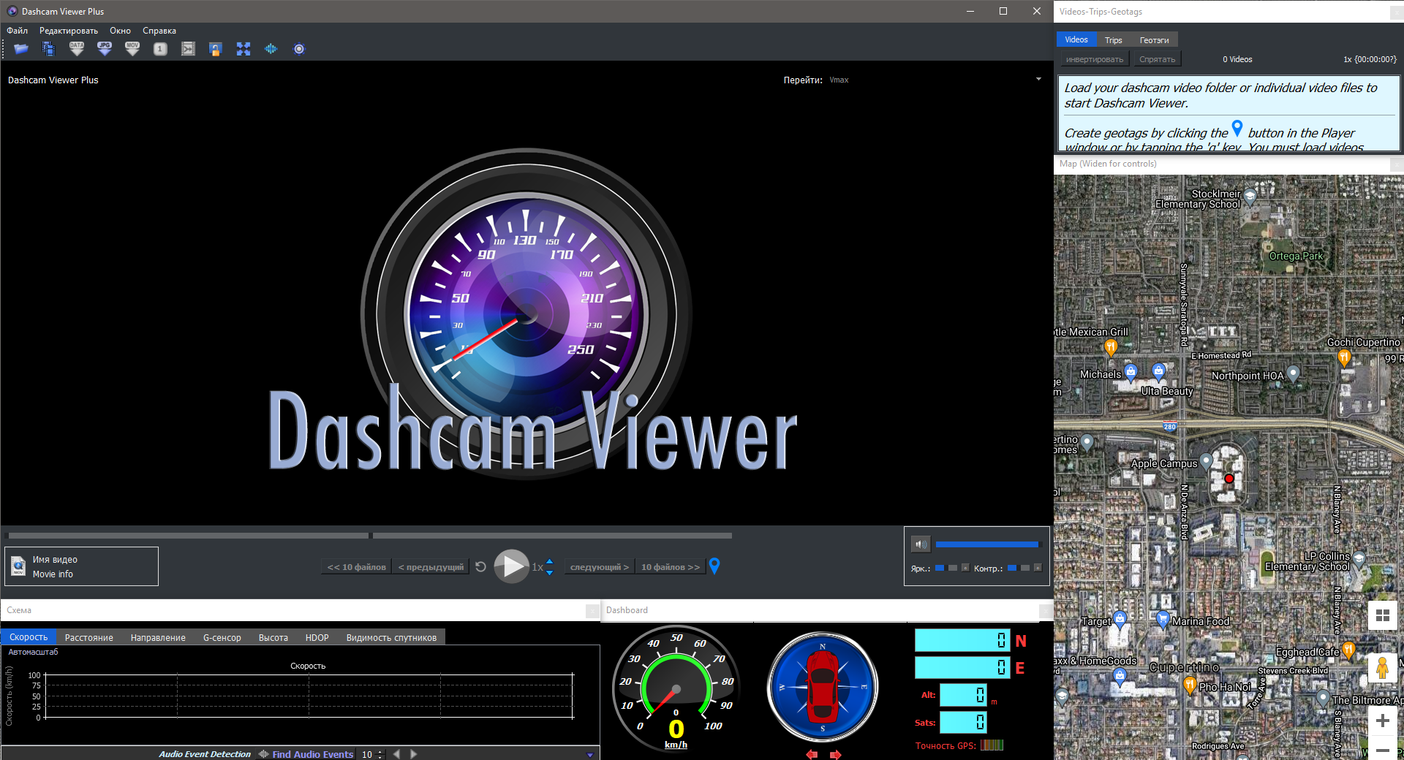The image size is (1404, 760).
Task: Skip back with << 10 файлов
Action: click(x=356, y=567)
